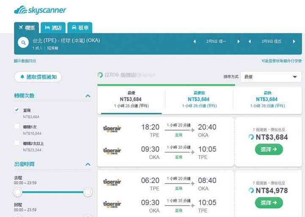
Task: Go to next departure date after 2月5日
Action: 239,42
